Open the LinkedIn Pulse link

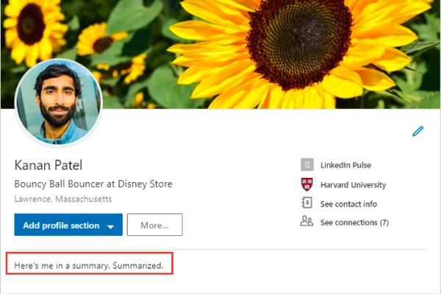[345, 165]
